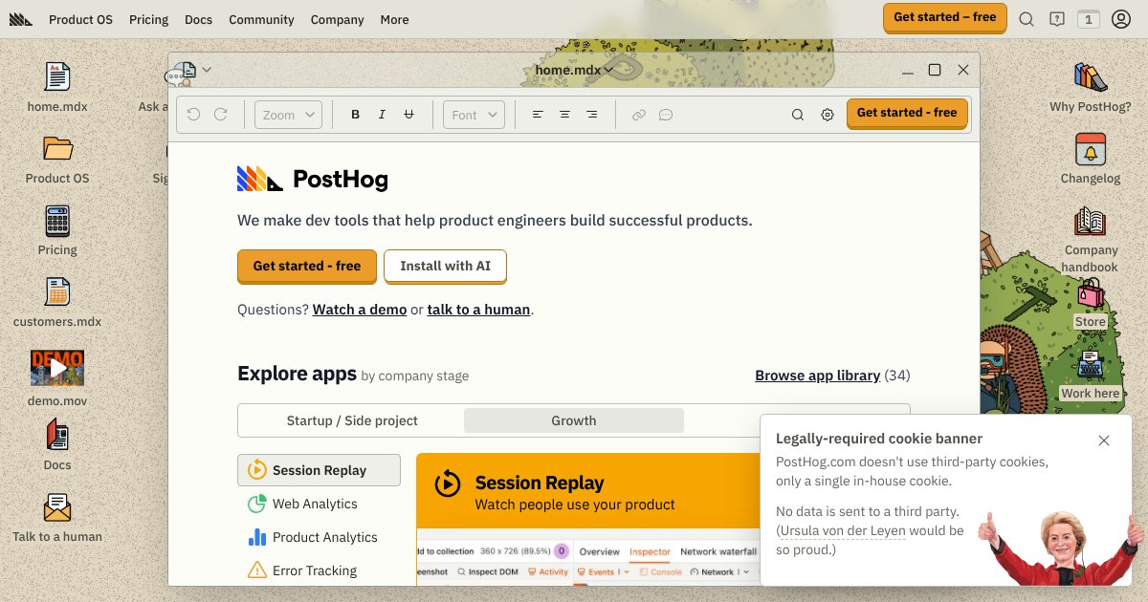The height and width of the screenshot is (602, 1148).
Task: Toggle italic formatting in the toolbar
Action: pos(382,115)
